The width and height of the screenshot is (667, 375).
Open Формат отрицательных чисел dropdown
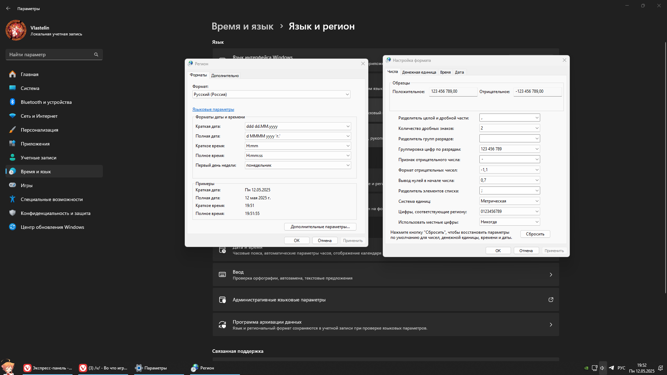click(510, 170)
